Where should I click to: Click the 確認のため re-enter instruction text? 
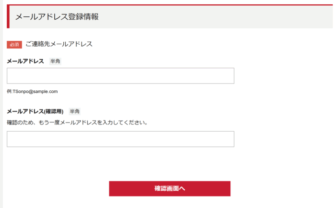(77, 122)
